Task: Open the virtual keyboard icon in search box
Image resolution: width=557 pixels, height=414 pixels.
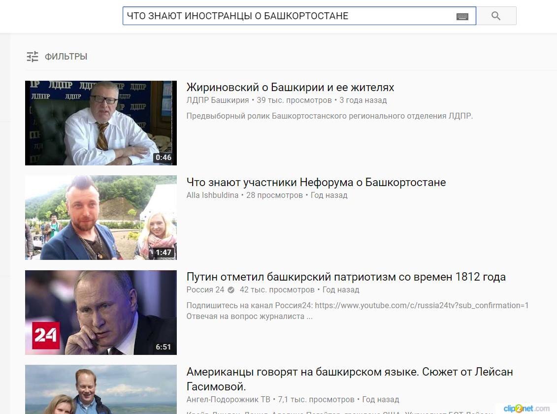Action: pyautogui.click(x=462, y=16)
